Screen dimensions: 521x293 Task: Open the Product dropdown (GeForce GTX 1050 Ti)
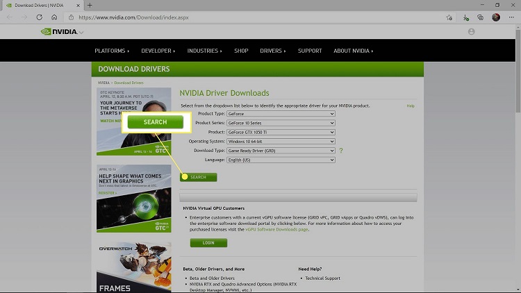(281, 132)
